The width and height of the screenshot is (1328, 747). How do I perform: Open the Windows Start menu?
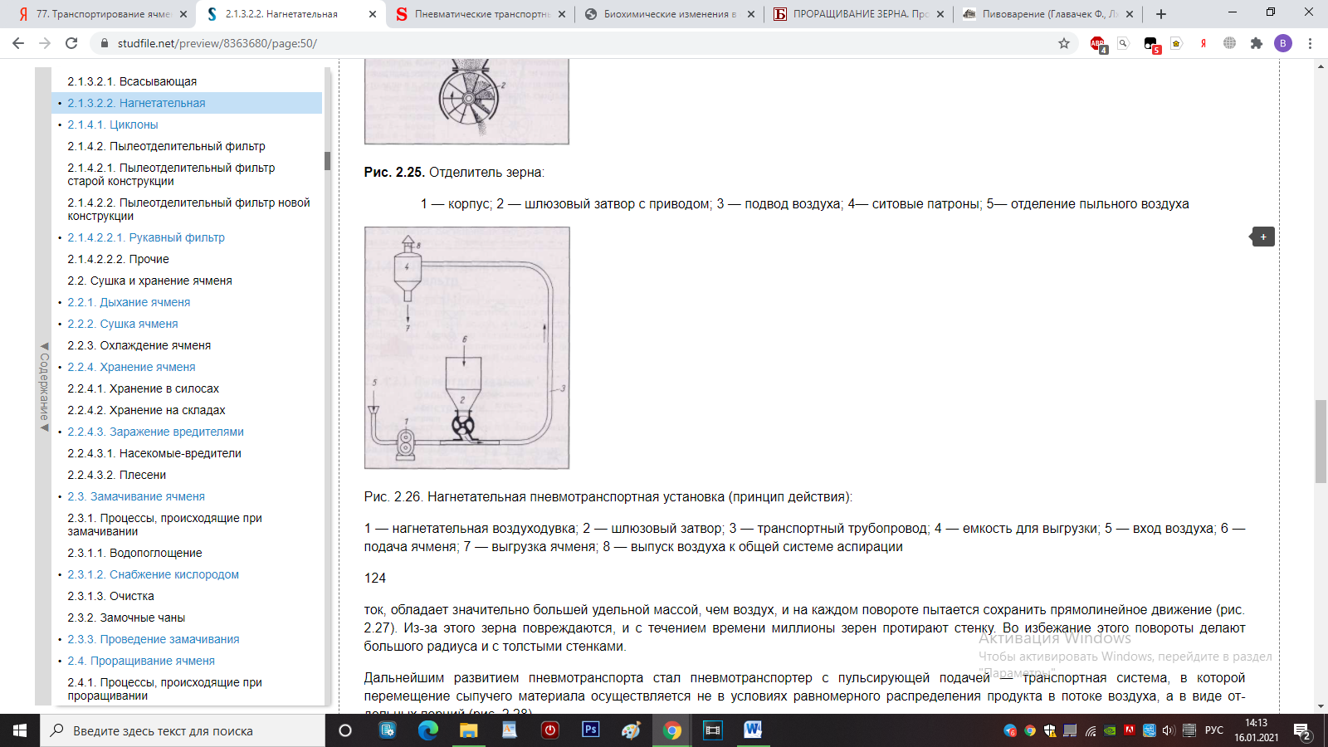tap(20, 730)
